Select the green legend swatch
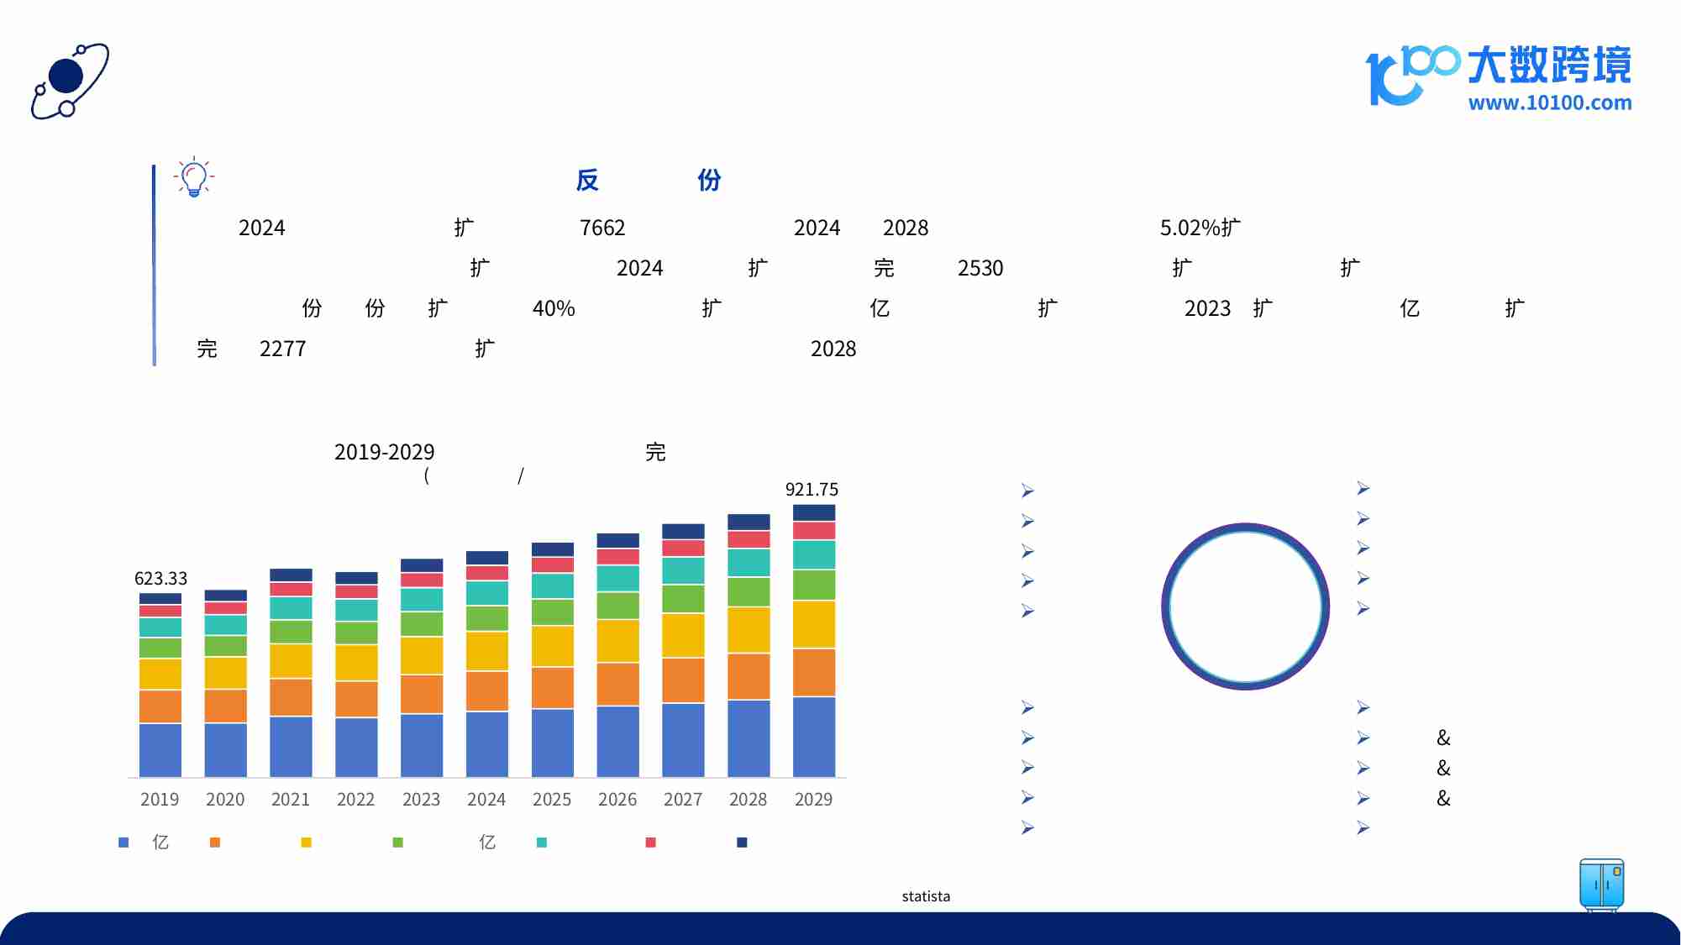 (398, 843)
